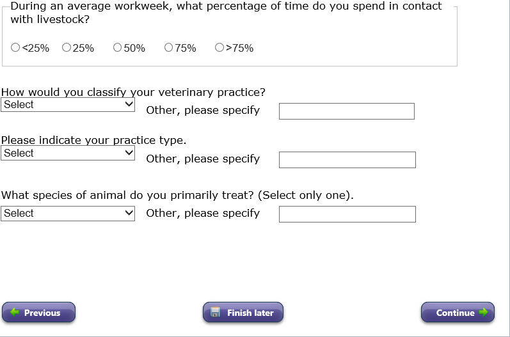
Task: Expand the practice type dropdown
Action: point(68,153)
